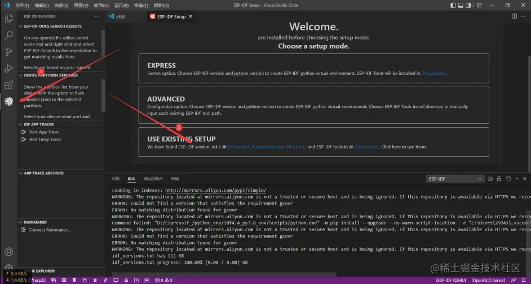
Task: Open the mirrors.aliyun.com pypi link in output
Action: coord(216,191)
